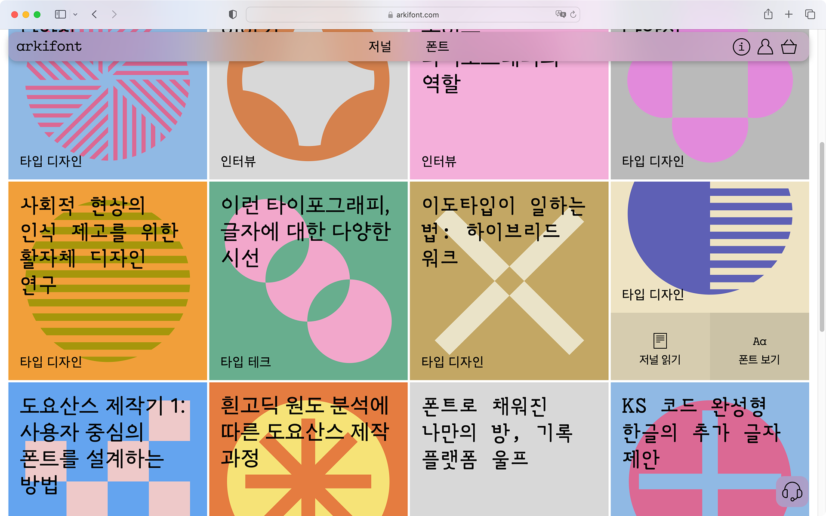This screenshot has width=826, height=516.
Task: Go back with the browser back arrow
Action: (x=94, y=15)
